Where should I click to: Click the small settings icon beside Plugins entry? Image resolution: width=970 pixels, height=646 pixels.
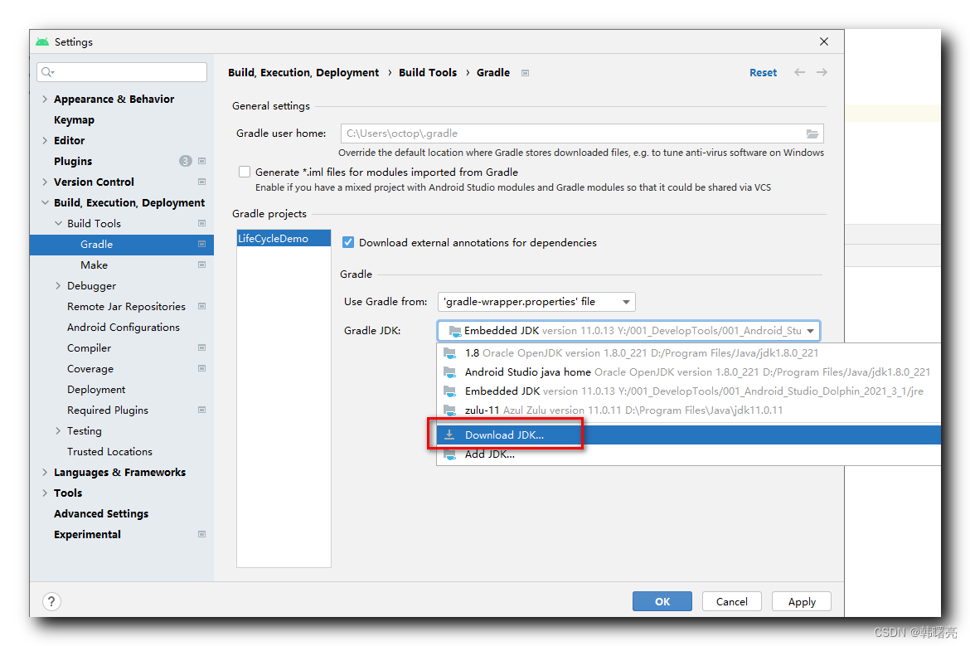[x=201, y=161]
